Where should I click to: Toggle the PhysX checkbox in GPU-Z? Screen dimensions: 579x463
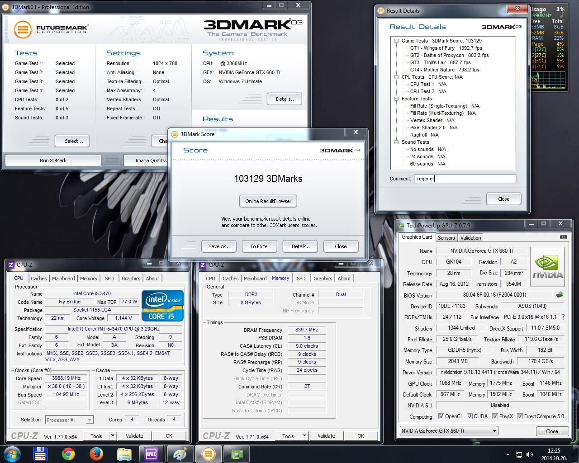coord(495,416)
